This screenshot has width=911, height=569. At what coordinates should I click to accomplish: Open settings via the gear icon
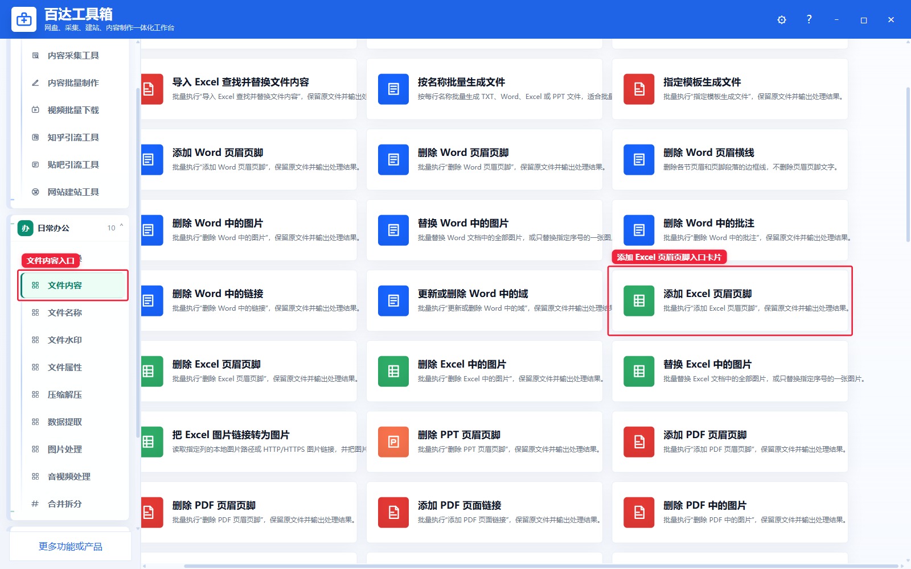(782, 20)
